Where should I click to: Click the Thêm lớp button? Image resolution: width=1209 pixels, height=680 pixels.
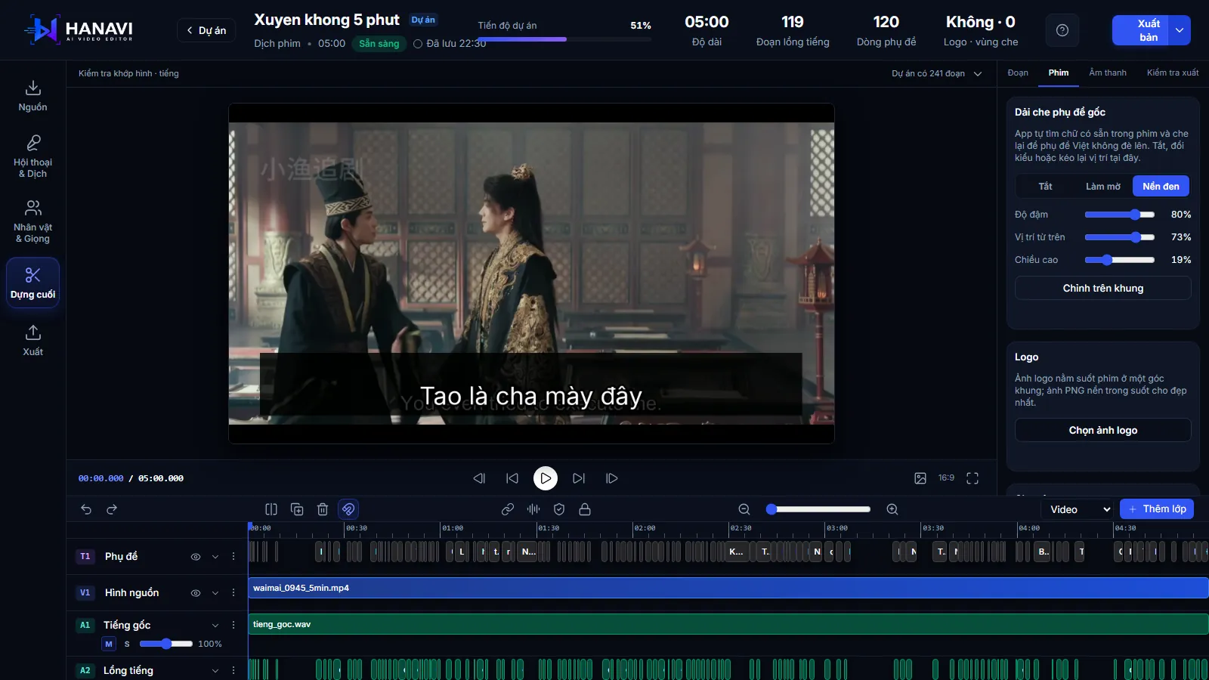tap(1157, 509)
